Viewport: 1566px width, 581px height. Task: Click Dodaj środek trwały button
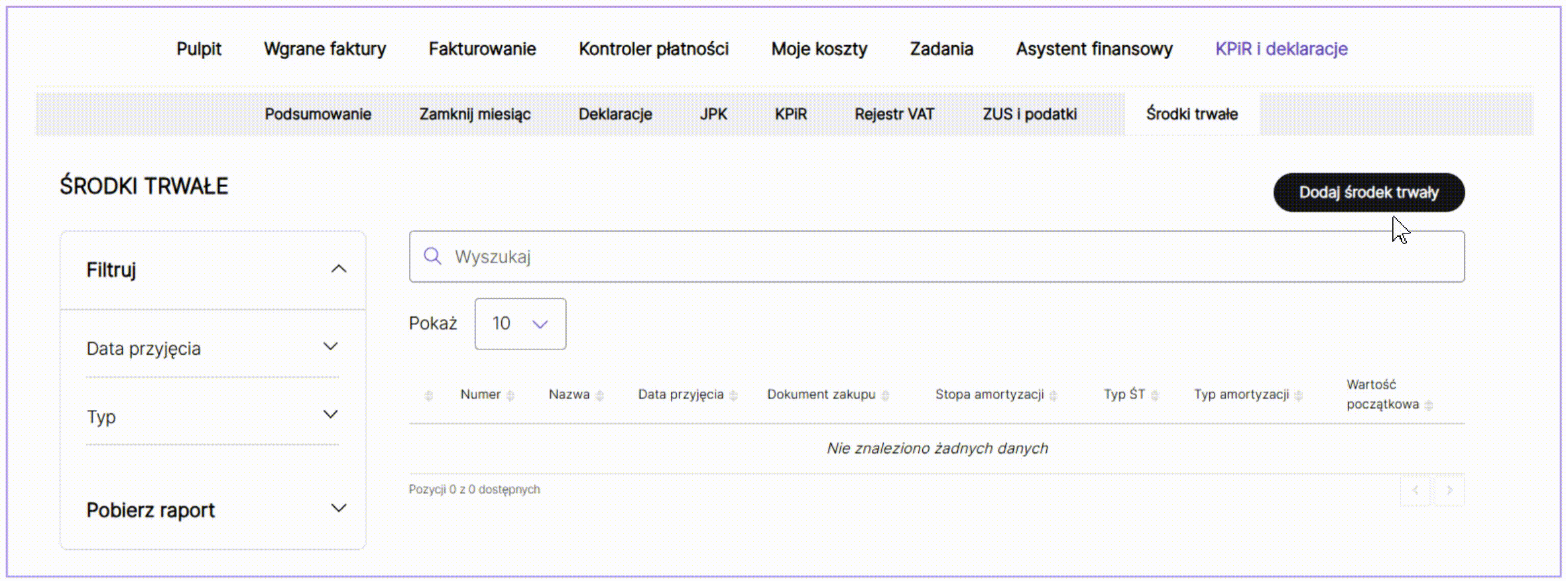[x=1369, y=192]
